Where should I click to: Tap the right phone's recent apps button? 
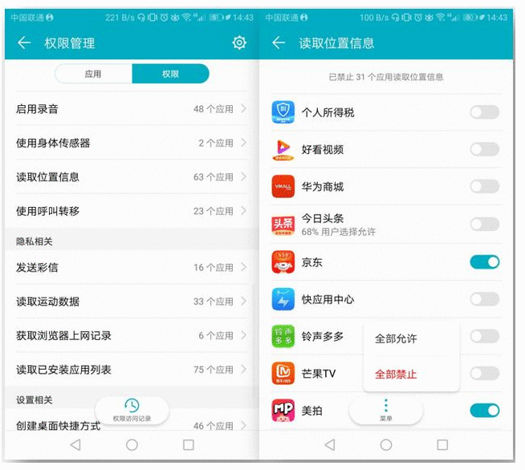pyautogui.click(x=442, y=444)
